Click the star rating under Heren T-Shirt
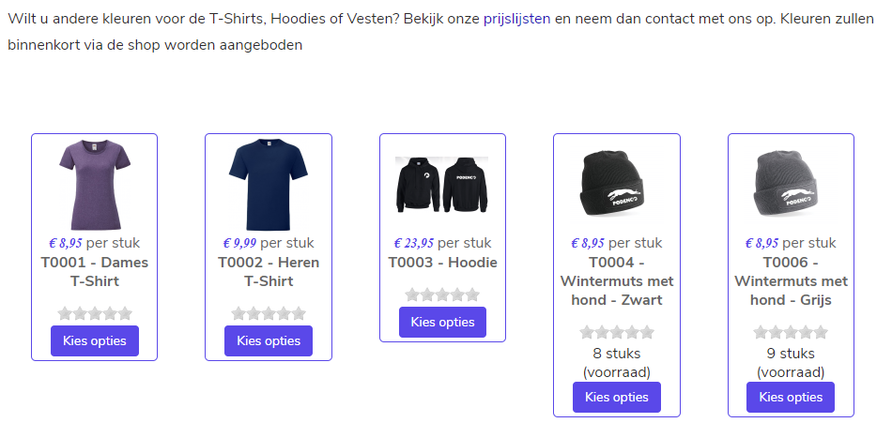The height and width of the screenshot is (438, 892). point(268,313)
